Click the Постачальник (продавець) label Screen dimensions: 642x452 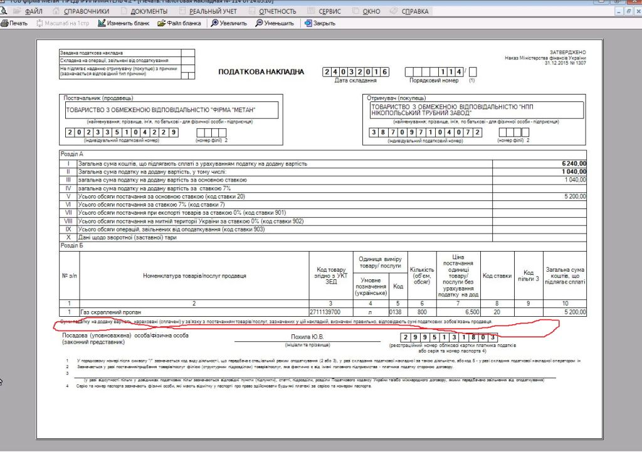pos(98,98)
